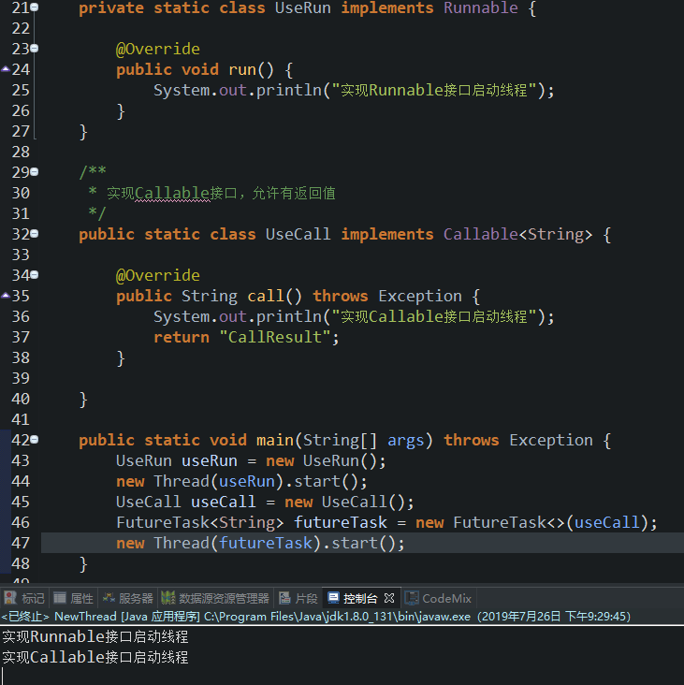
Task: Click console output 实现Runnable接口启动线程
Action: point(95,636)
